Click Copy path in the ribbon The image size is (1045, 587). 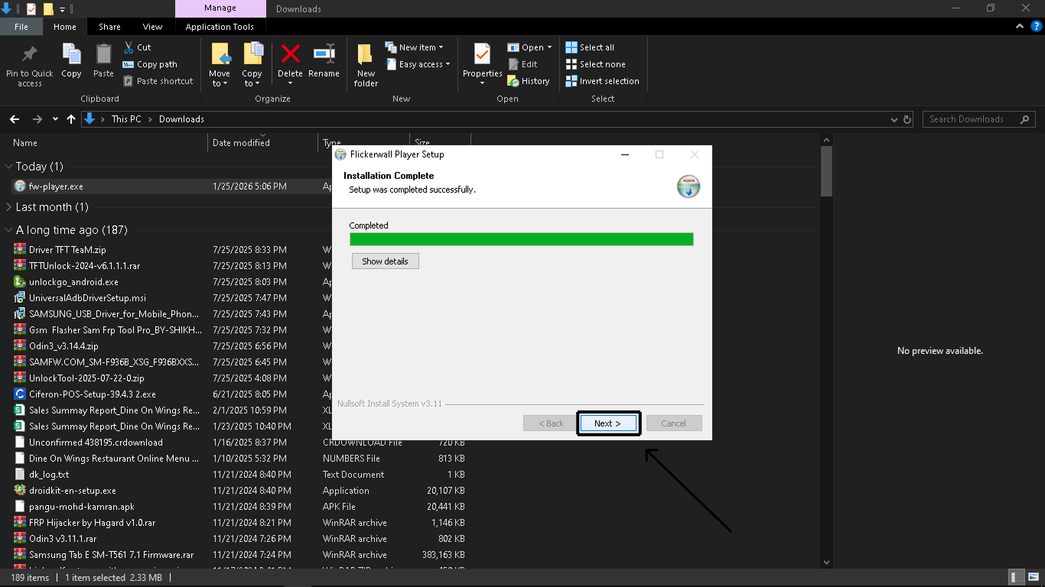click(150, 64)
